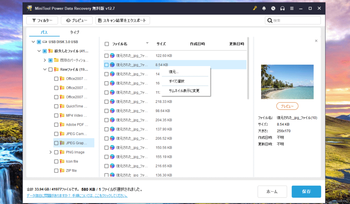Click the file list vertical scrollbar
Image resolution: width=350 pixels, height=204 pixels.
point(248,68)
